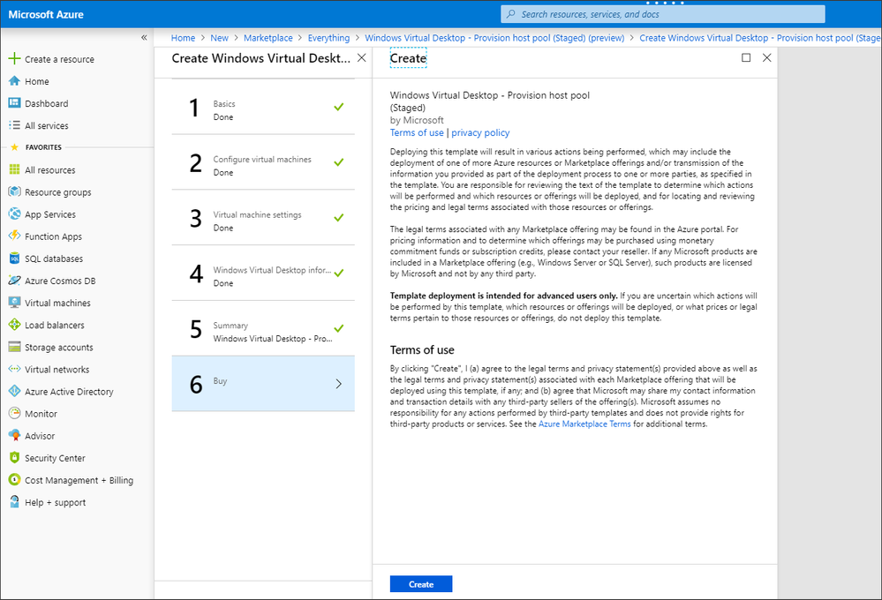Click the Function Apps lightning icon
Screen dimensions: 882x600
[x=14, y=236]
